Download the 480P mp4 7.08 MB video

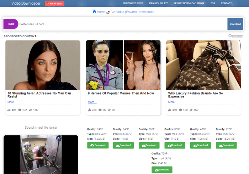tap(201, 145)
